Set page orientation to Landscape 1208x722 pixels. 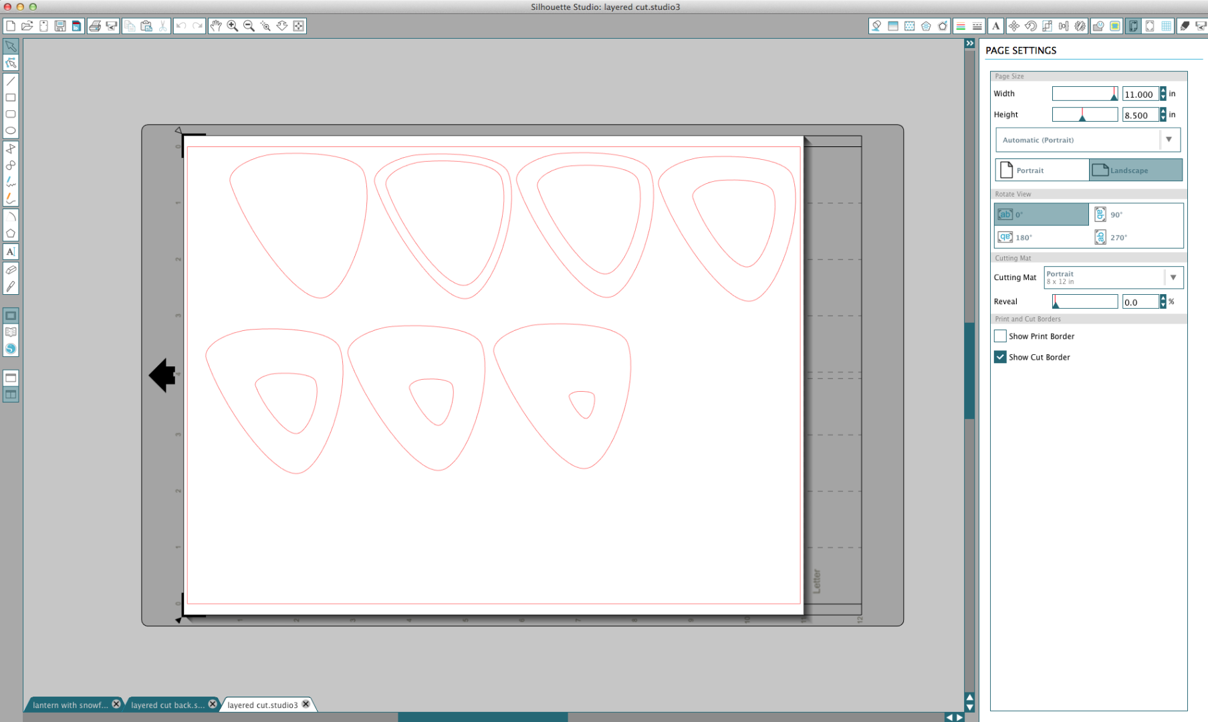coord(1136,170)
